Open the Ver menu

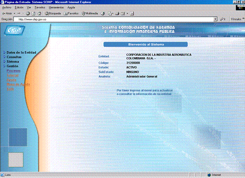point(29,7)
